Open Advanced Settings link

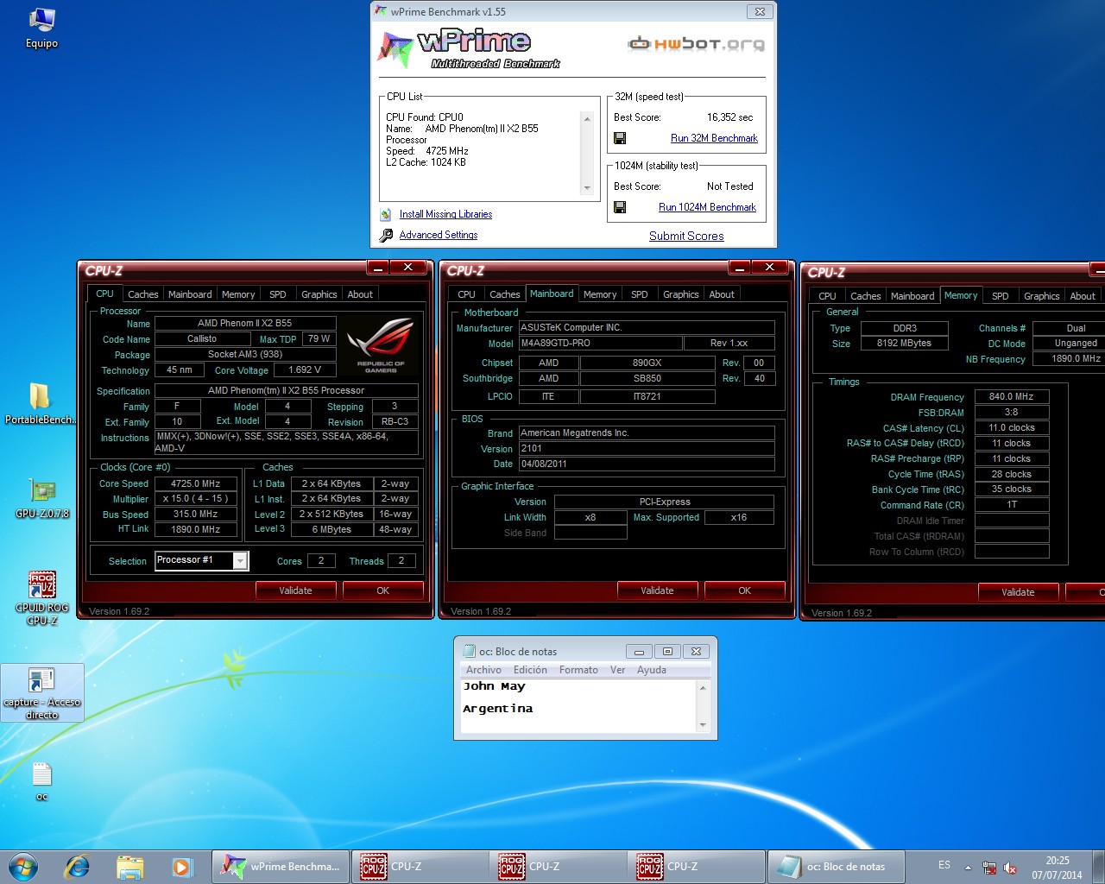click(439, 235)
